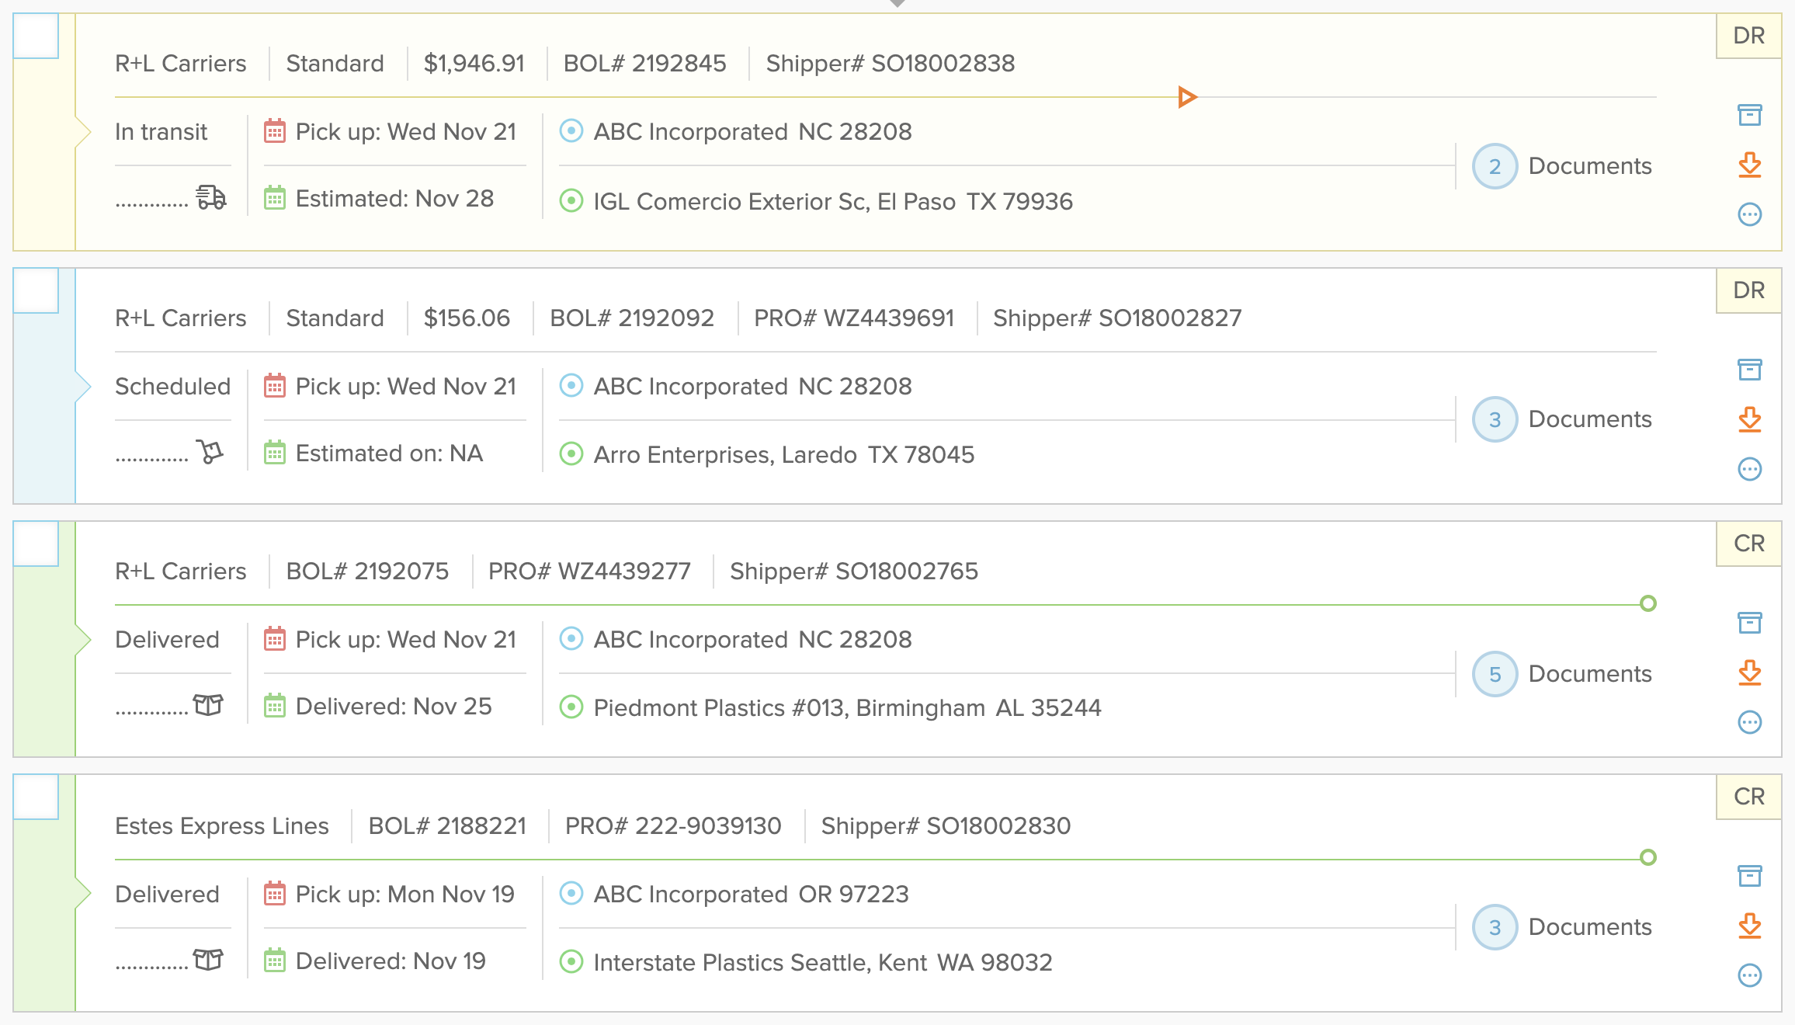Download documents for BOL# 2192845 shipment
Screen dimensions: 1795x1025
click(x=1749, y=165)
